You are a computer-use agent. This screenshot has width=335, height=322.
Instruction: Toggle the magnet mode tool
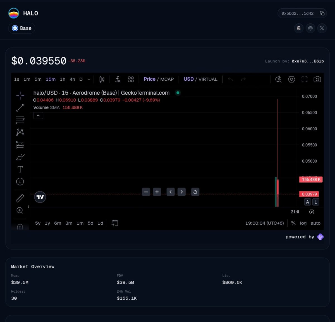pos(20,227)
